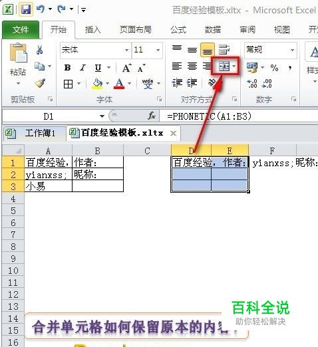Click the wén phonetic guide icon
The width and height of the screenshot is (318, 347).
point(148,84)
